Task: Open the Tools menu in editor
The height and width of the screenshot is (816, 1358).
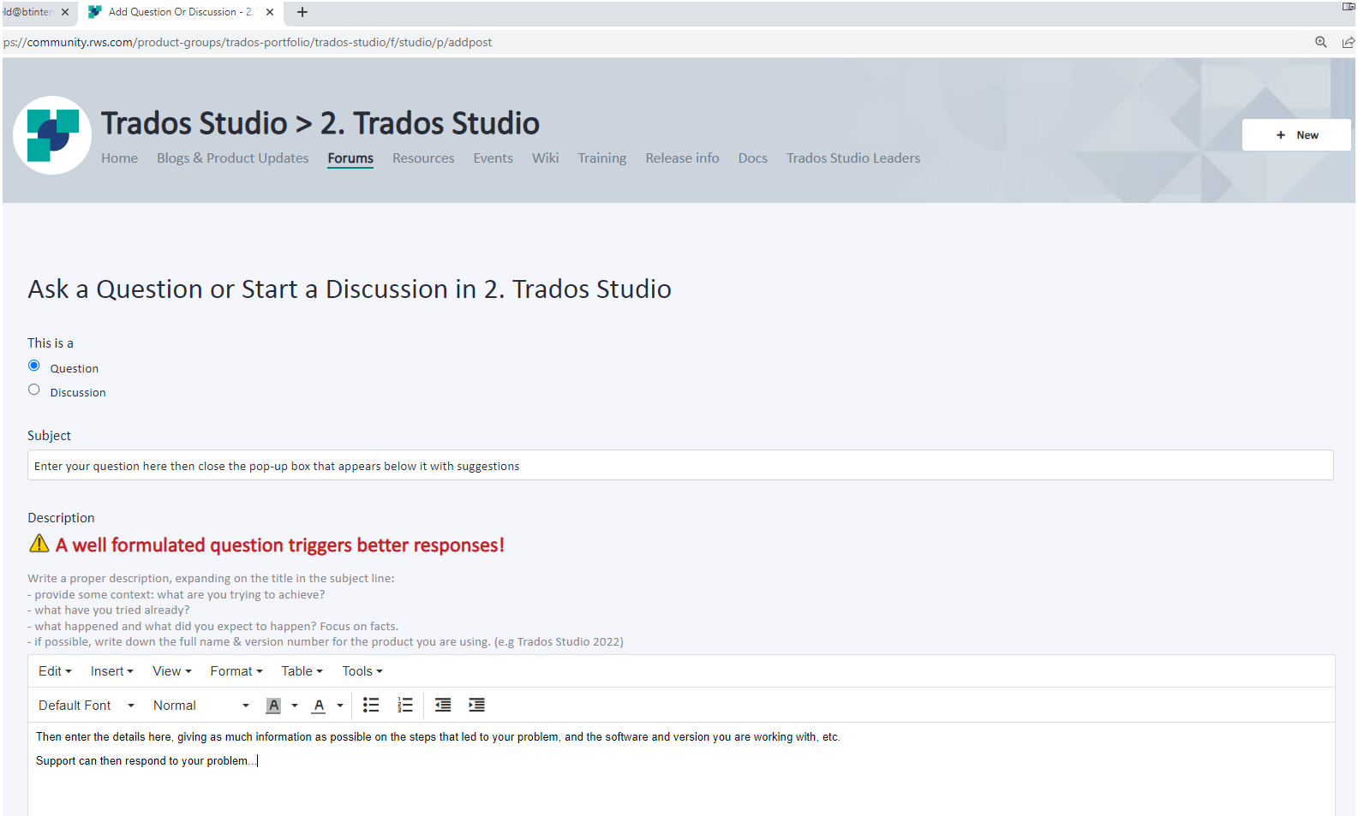Action: 362,671
